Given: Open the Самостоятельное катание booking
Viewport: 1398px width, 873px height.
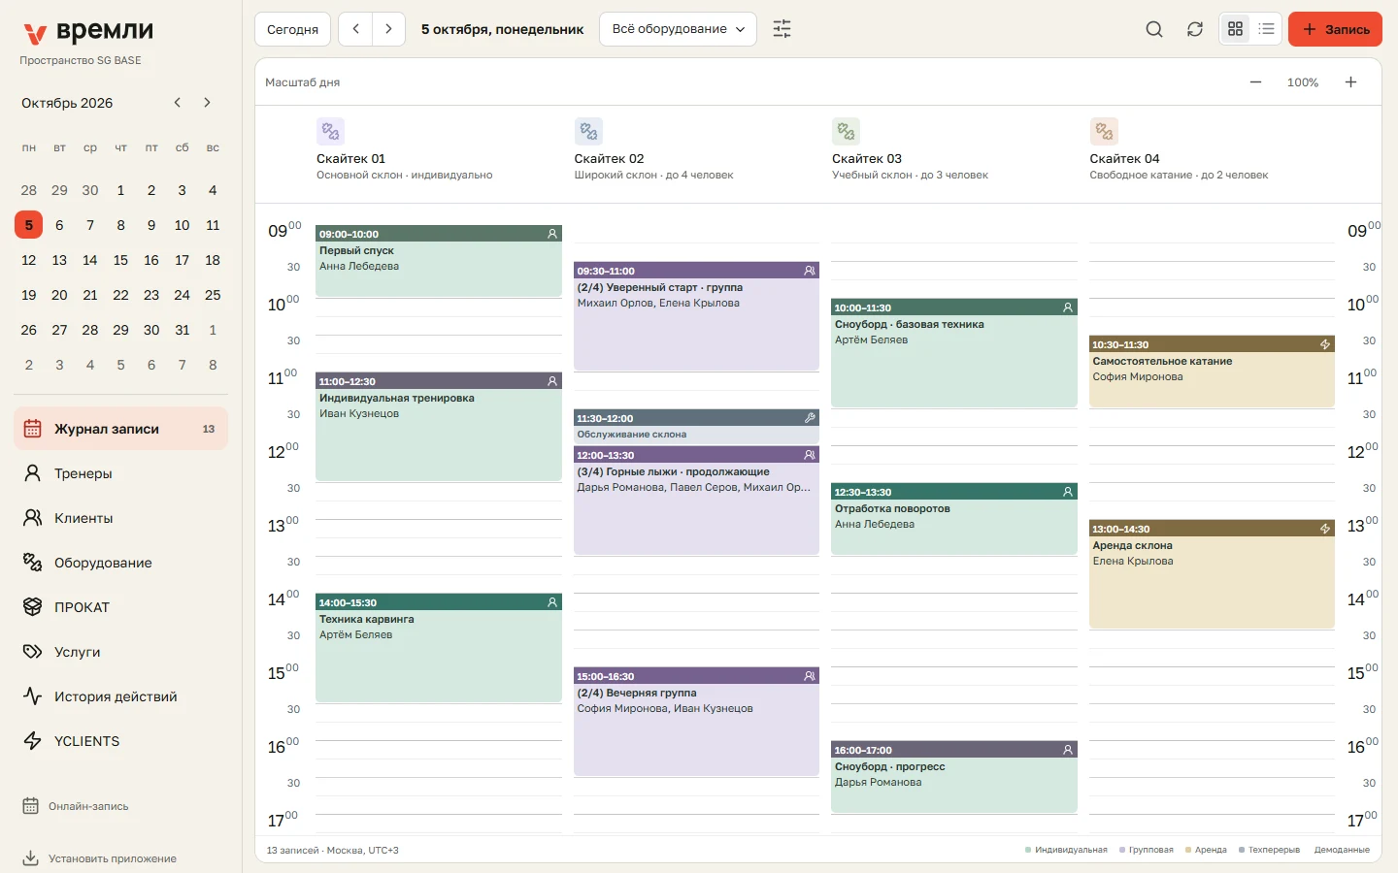Looking at the screenshot, I should [x=1212, y=372].
